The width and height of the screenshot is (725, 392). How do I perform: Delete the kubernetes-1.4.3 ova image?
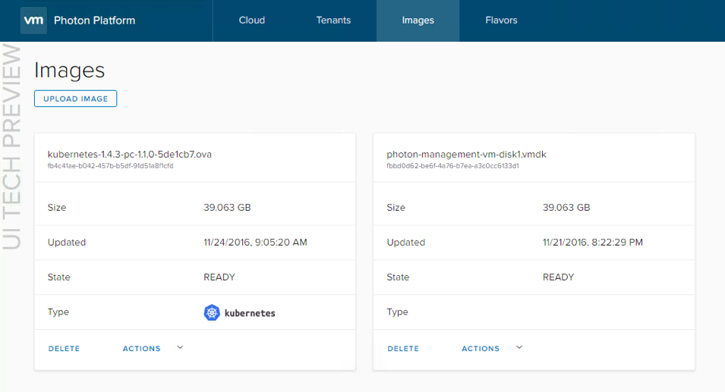tap(64, 349)
